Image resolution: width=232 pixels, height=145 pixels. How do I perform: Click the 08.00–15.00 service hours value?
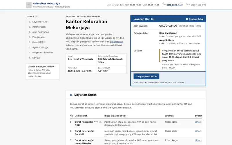tap(168, 26)
